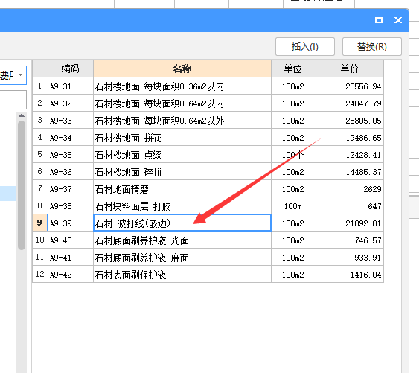Select code cell A9-37
419x373 pixels.
click(x=71, y=189)
